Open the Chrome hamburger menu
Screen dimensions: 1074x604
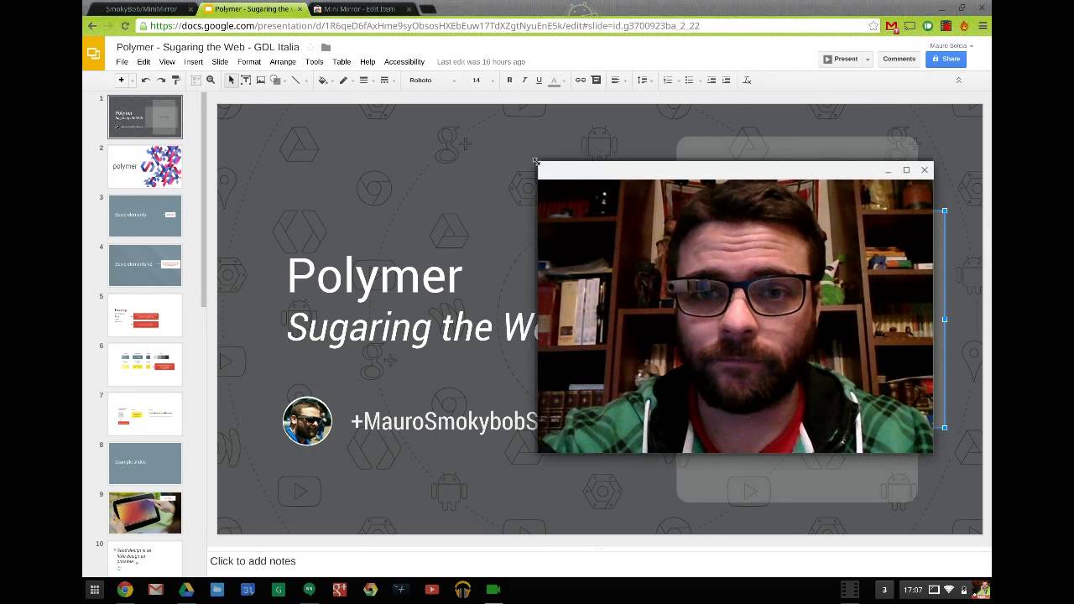(x=983, y=26)
